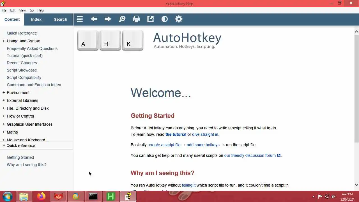This screenshot has height=202, width=359.
Task: Expand File, Directory and Disk node
Action: [x=4, y=108]
